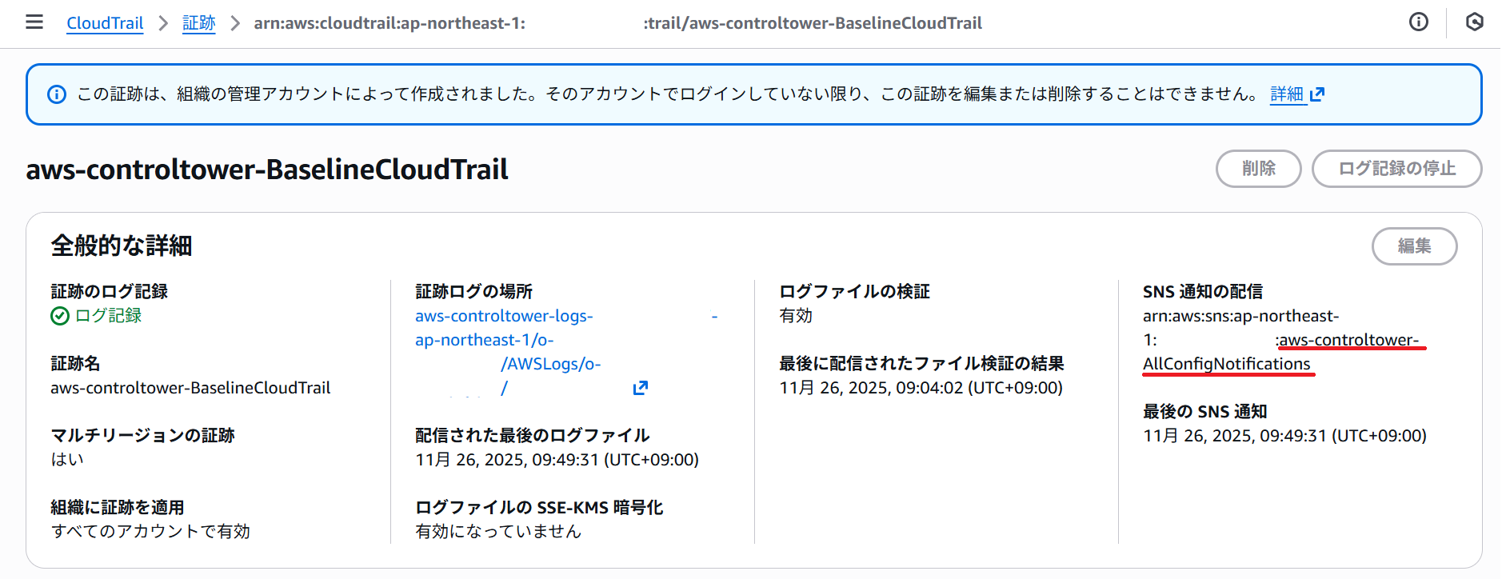Go to CloudTrail breadcrumb link
This screenshot has height=579, width=1502.
[105, 23]
